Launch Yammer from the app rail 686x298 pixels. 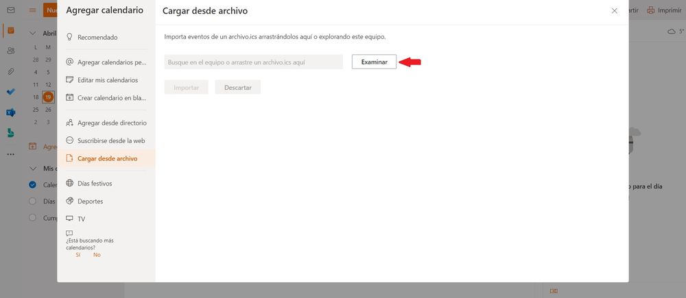(x=10, y=112)
